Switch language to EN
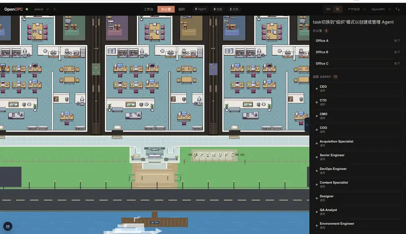Image resolution: width=406 pixels, height=234 pixels. 328,9
